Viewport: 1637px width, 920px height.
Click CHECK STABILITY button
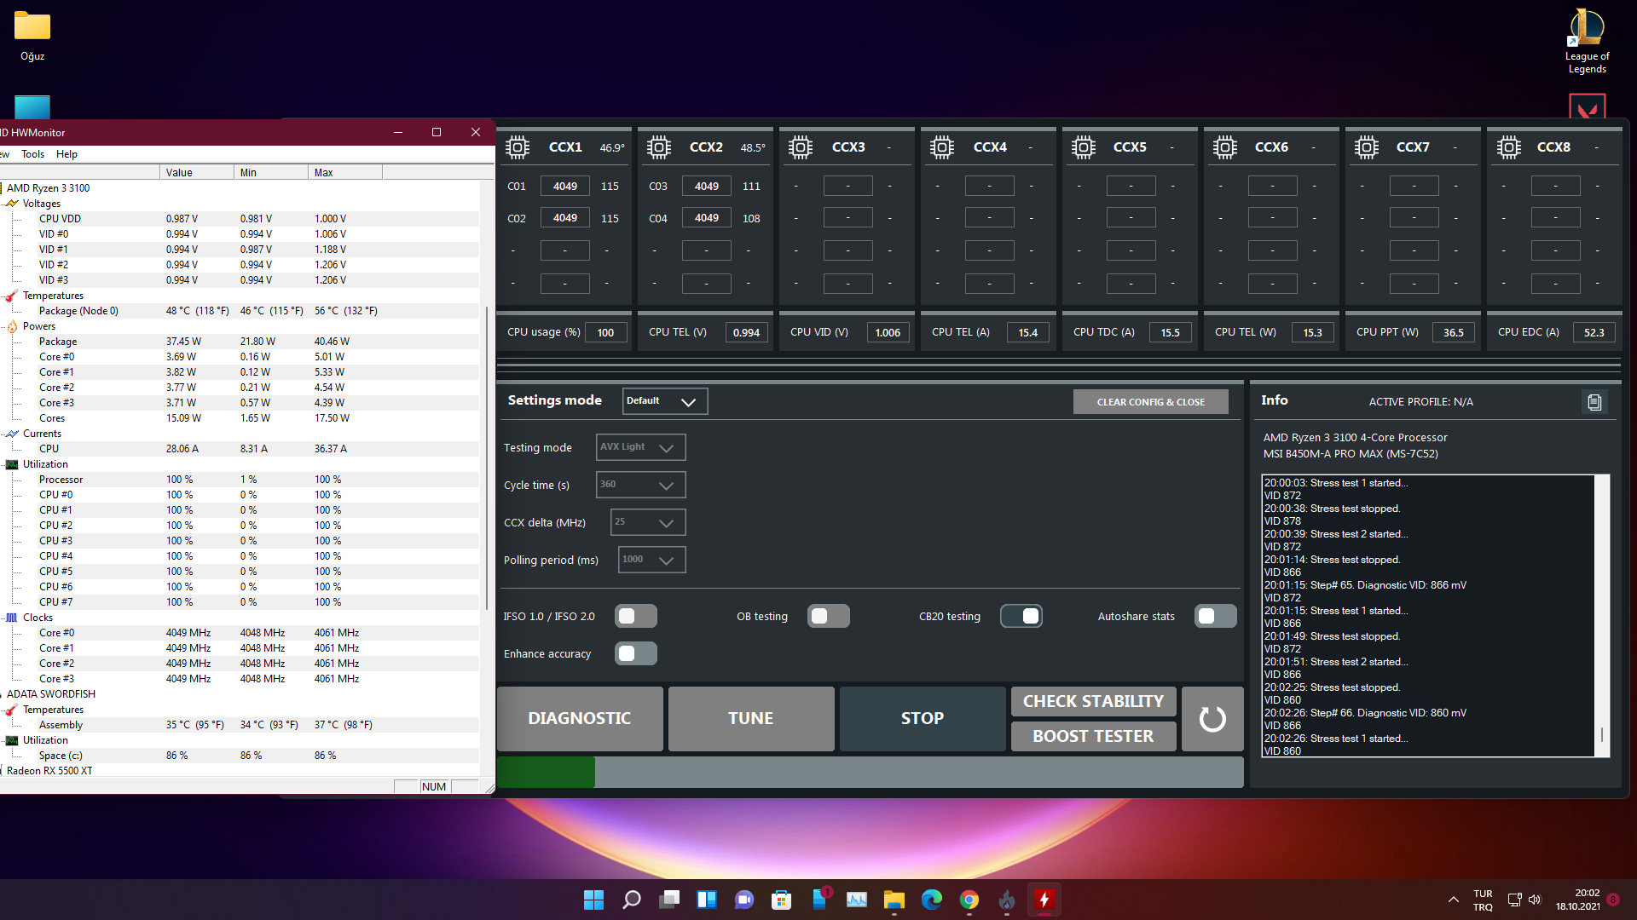[x=1093, y=702]
